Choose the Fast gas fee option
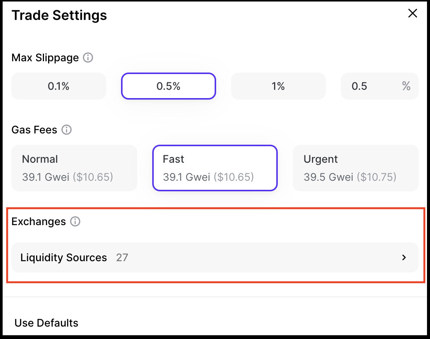 [215, 168]
